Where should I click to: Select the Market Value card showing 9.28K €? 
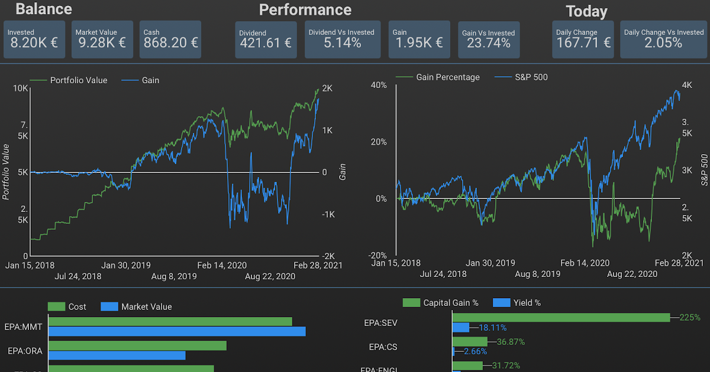102,40
